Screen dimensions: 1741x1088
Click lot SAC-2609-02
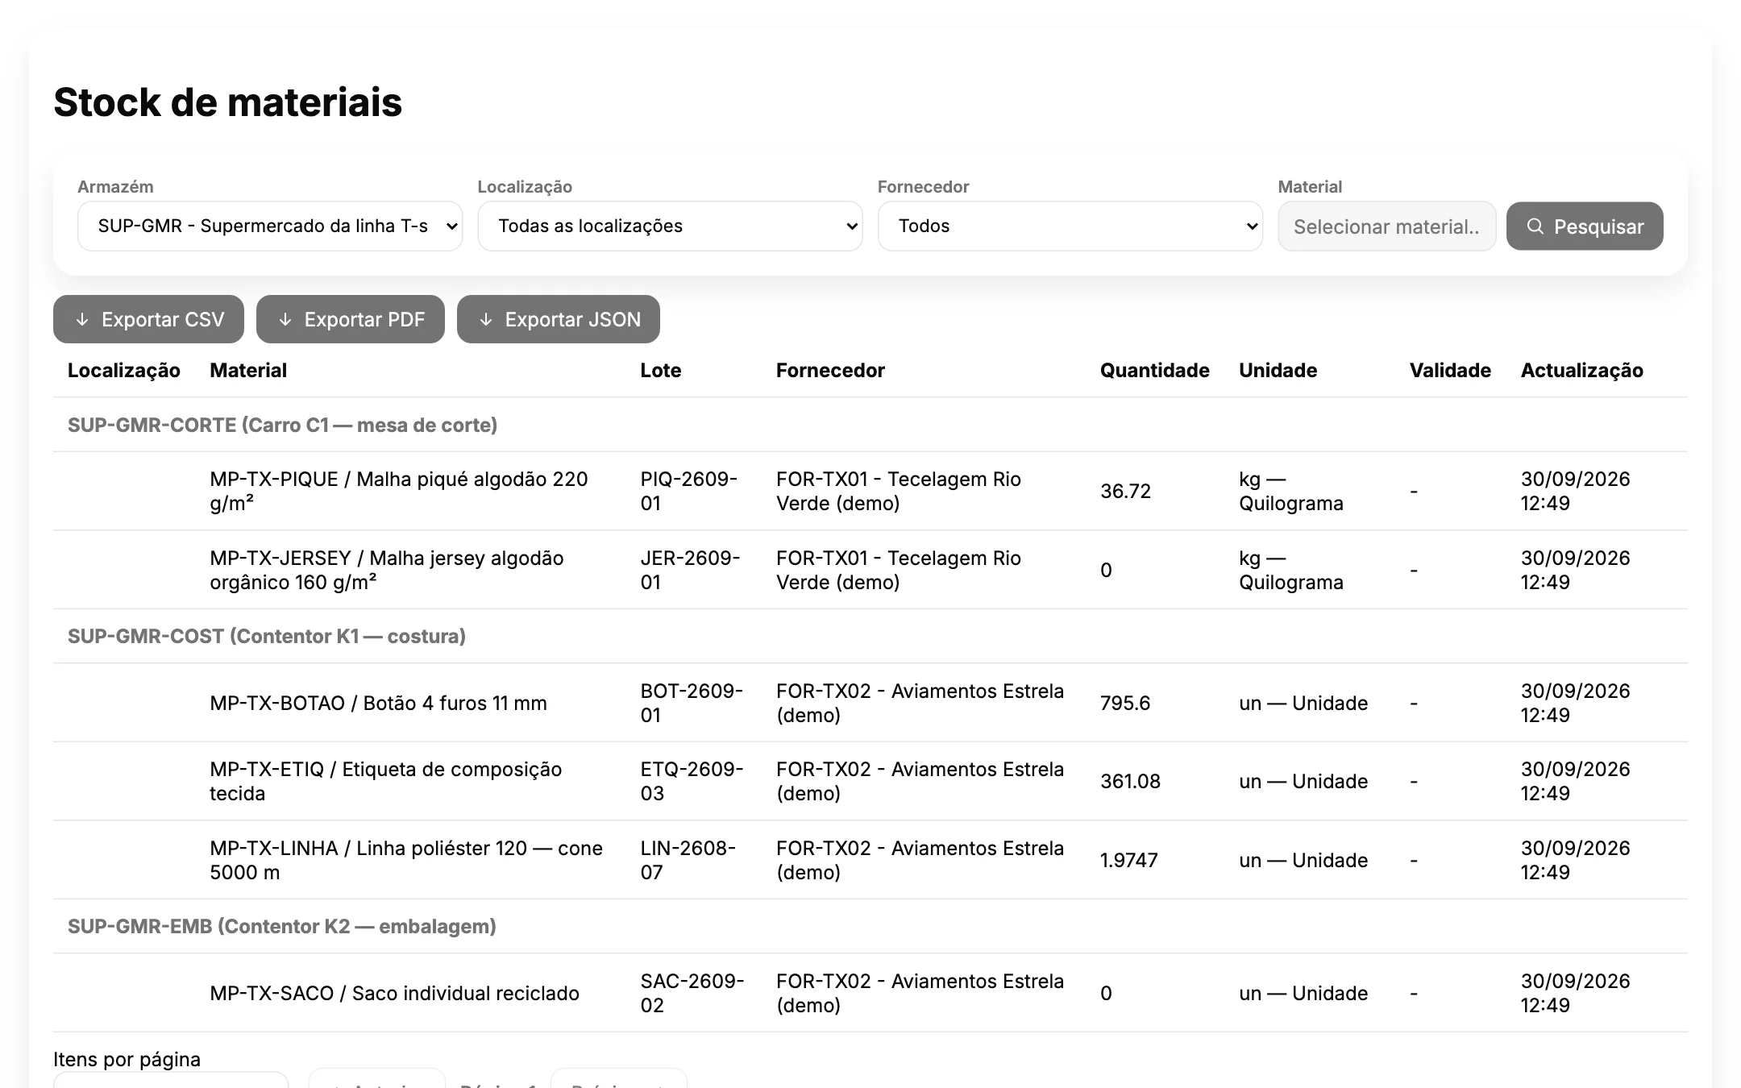click(x=692, y=993)
